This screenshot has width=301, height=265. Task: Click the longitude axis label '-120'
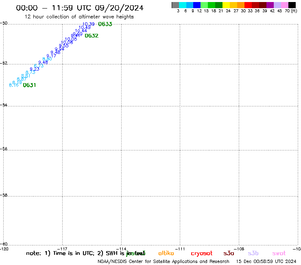coord(4,249)
